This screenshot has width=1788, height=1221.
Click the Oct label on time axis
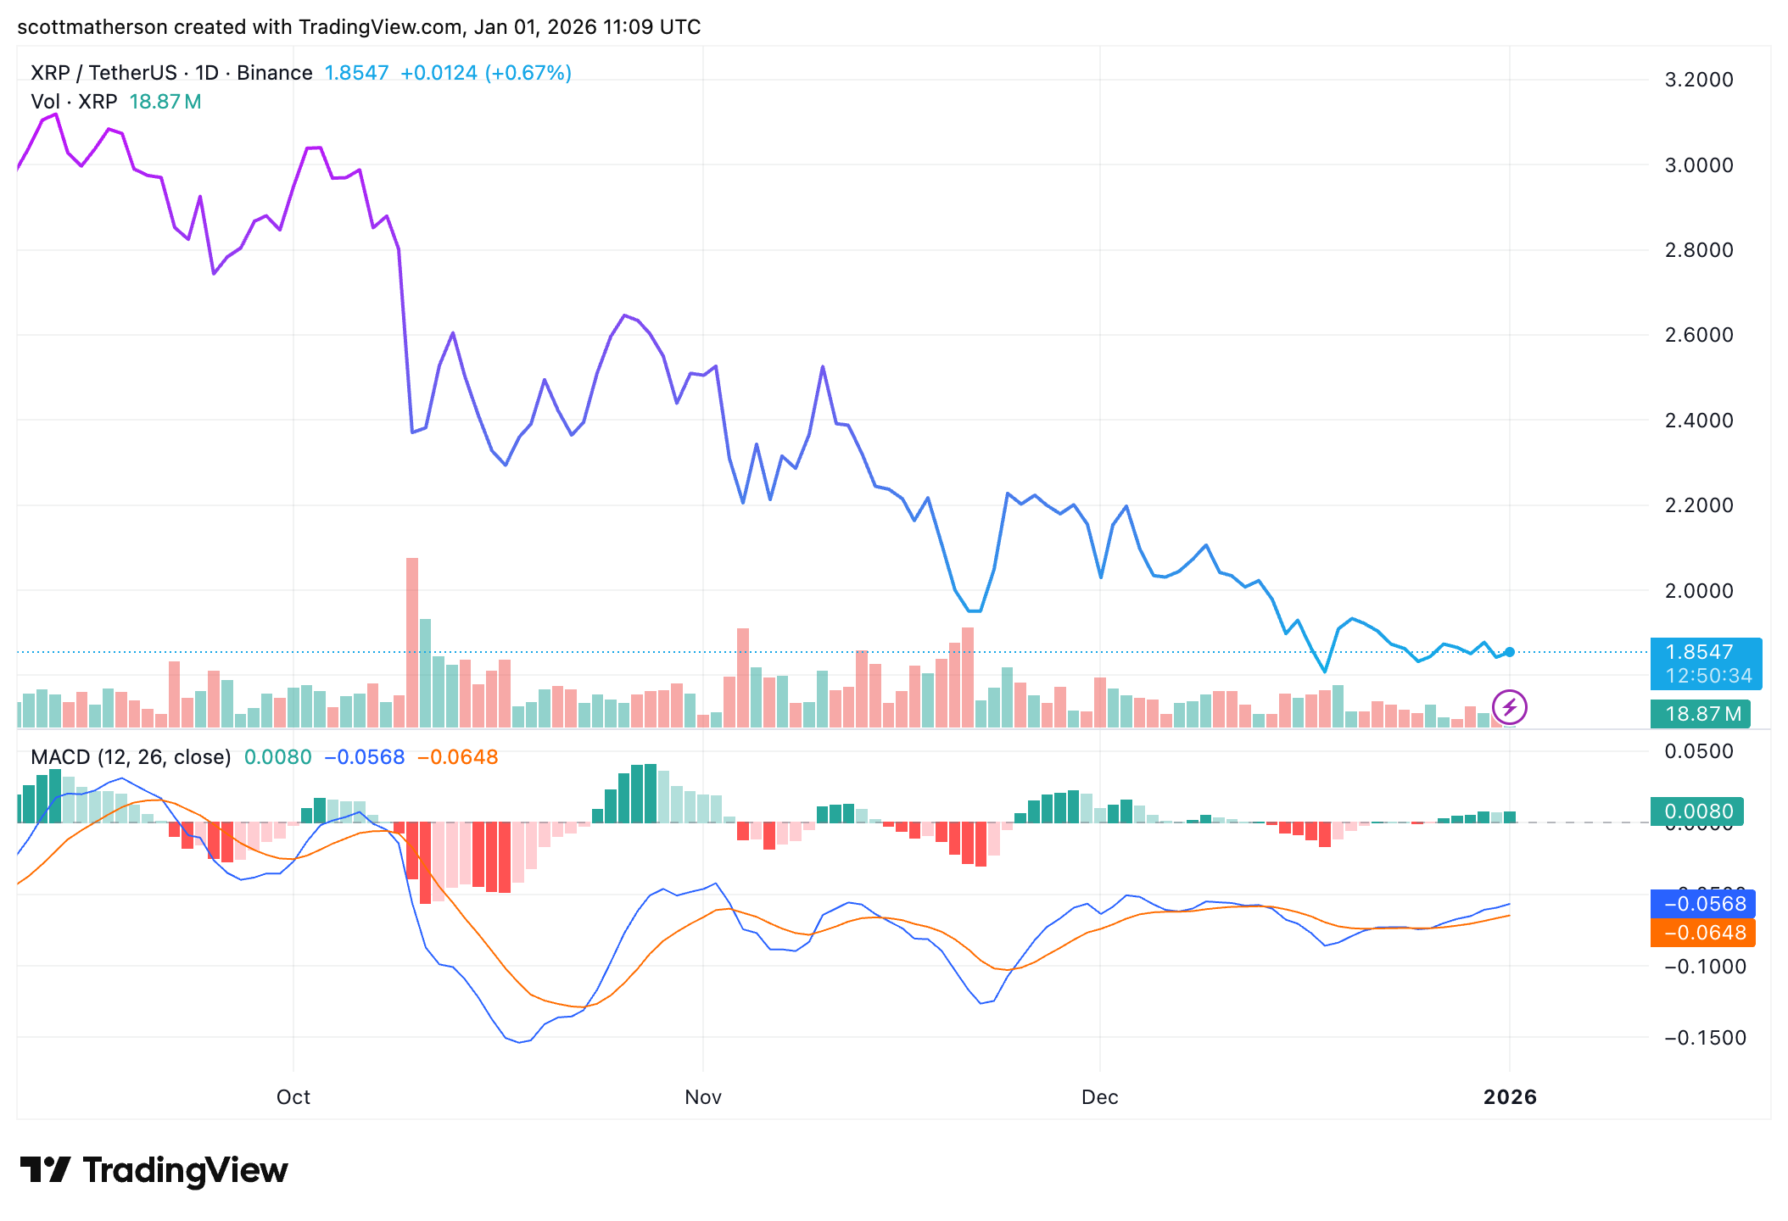293,1097
